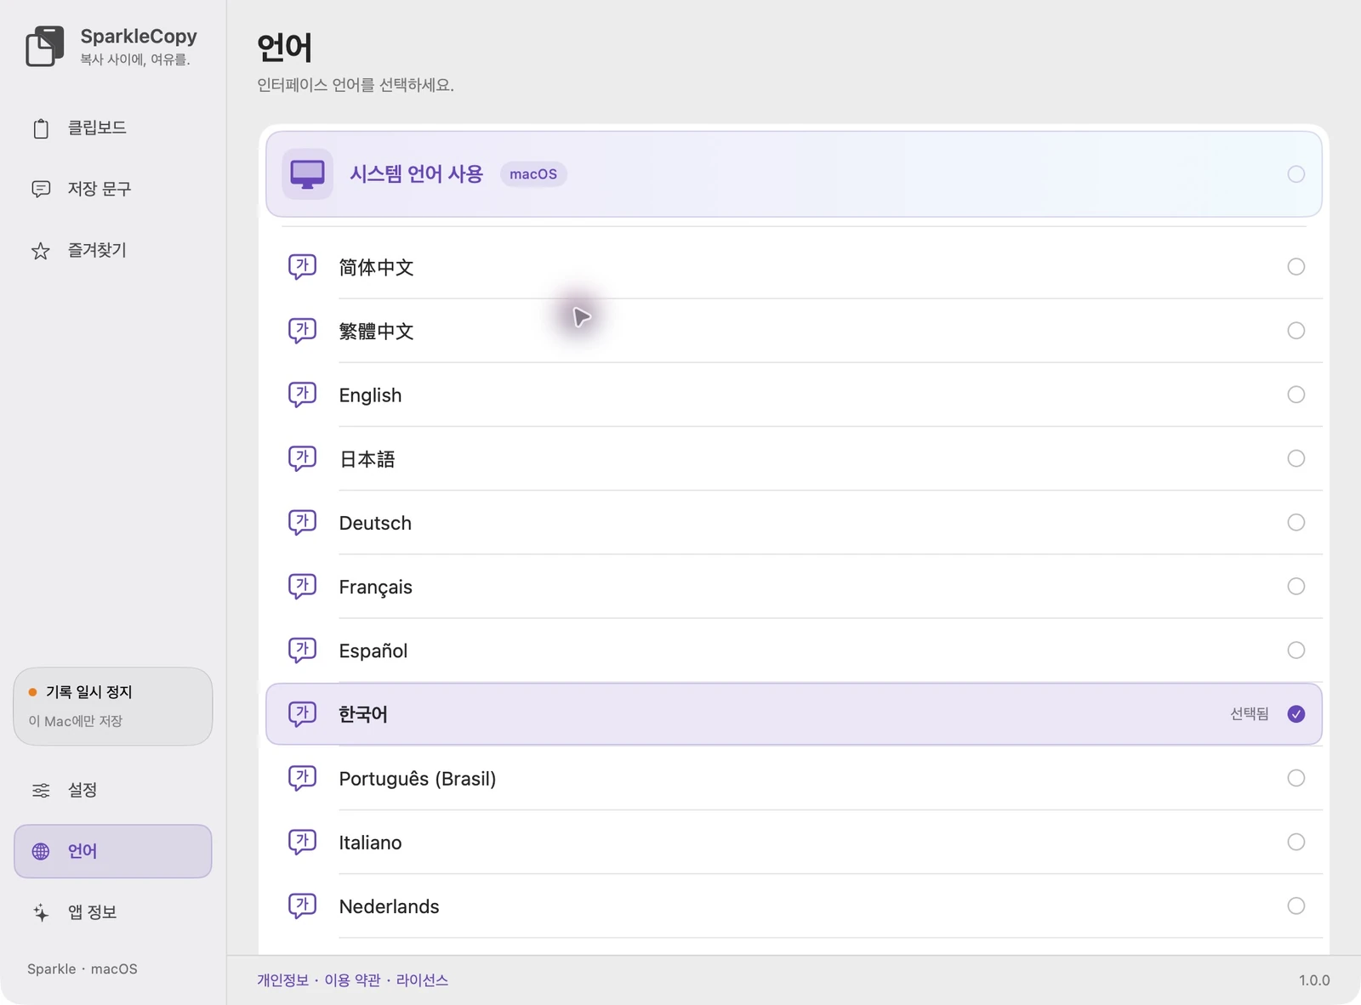This screenshot has width=1361, height=1005.
Task: Click the speech bubble icon for 저장 문구
Action: coord(41,189)
